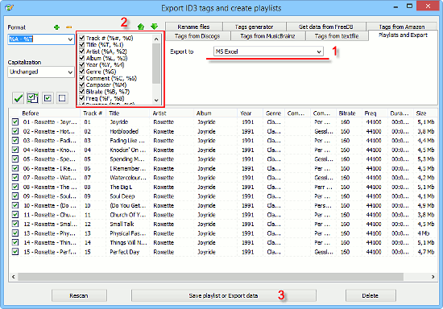Image resolution: width=443 pixels, height=309 pixels.
Task: Click the application icon in title bar
Action: [9, 7]
